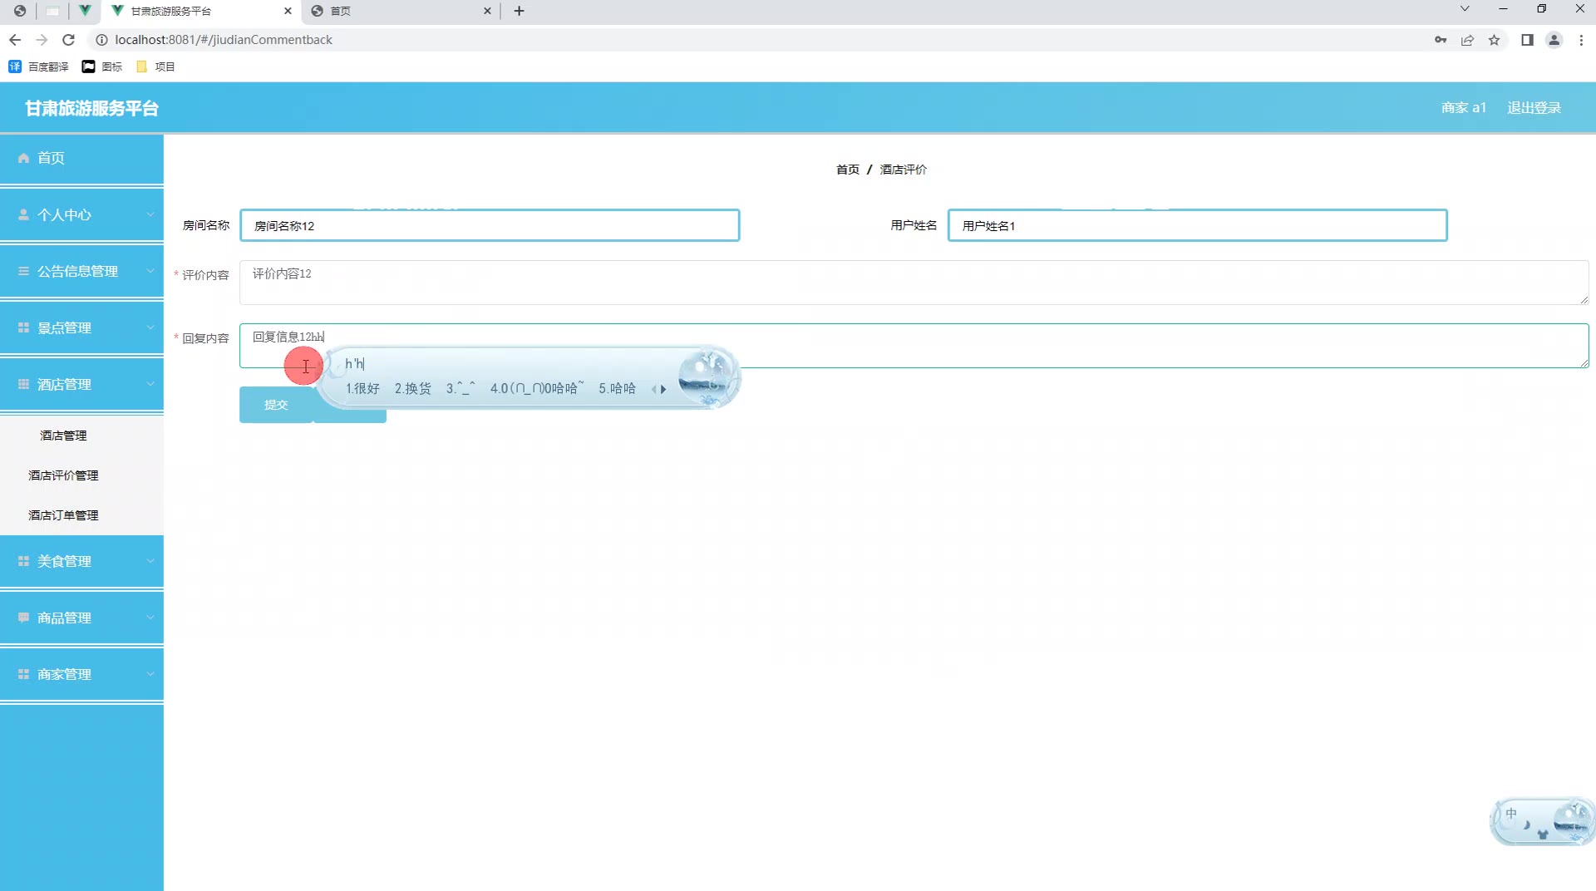The height and width of the screenshot is (891, 1596).
Task: Choose the IME candidate 4.O(∩_∩)O哈哈~
Action: click(x=537, y=389)
